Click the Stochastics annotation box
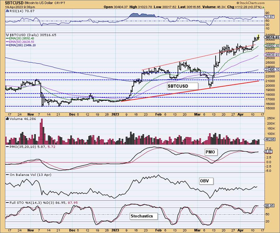Screen dimensions: 280x233 [x=143, y=216]
